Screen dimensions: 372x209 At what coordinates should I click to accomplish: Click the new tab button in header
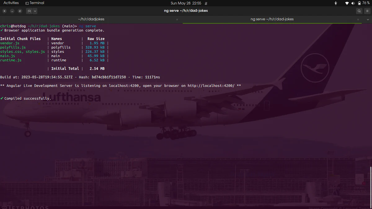click(x=29, y=11)
